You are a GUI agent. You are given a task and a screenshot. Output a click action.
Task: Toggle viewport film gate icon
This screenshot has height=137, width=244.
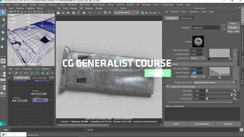pos(38,12)
